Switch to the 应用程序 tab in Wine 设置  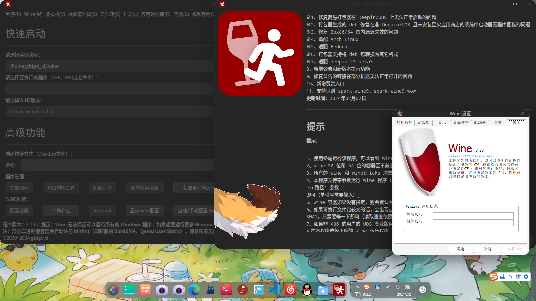click(x=405, y=123)
